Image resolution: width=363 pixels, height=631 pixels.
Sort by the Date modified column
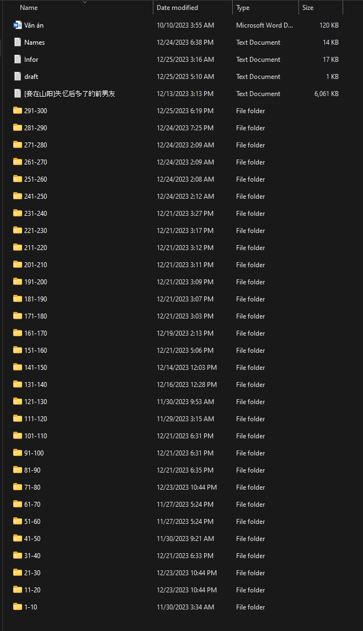click(177, 8)
